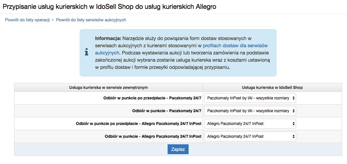Open 'Powrót do listy serwisów aukcyjnych' link
The height and width of the screenshot is (164, 347).
91,20
